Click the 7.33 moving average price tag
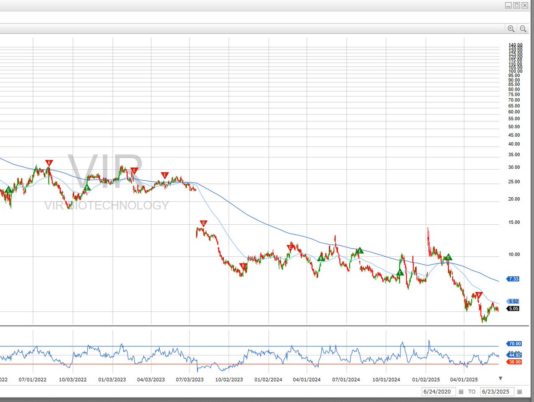Image resolution: width=534 pixels, height=402 pixels. point(514,279)
